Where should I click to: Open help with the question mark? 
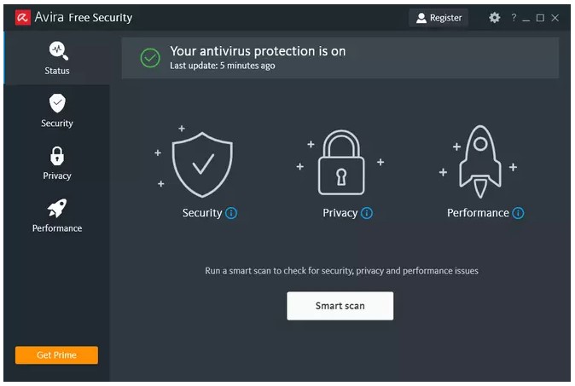click(514, 17)
